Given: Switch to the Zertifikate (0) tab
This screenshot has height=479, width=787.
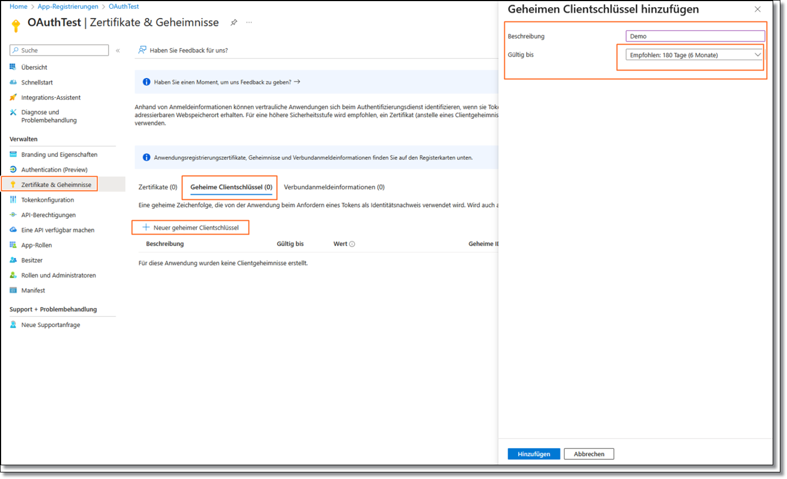Looking at the screenshot, I should tap(158, 187).
